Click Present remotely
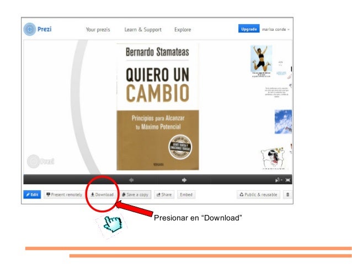The height and width of the screenshot is (264, 352). [x=64, y=195]
